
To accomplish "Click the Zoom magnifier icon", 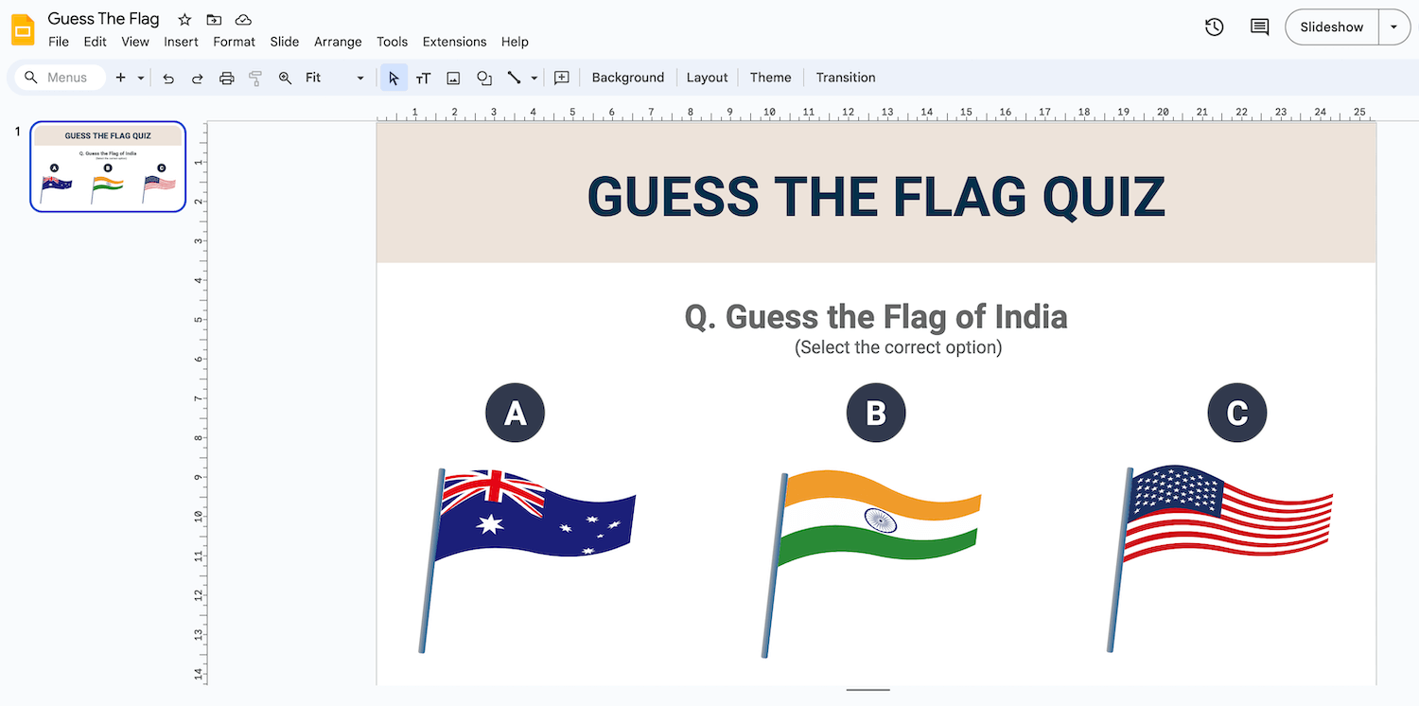I will click(285, 78).
